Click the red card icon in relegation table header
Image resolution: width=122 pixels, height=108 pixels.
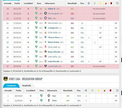coord(110,90)
